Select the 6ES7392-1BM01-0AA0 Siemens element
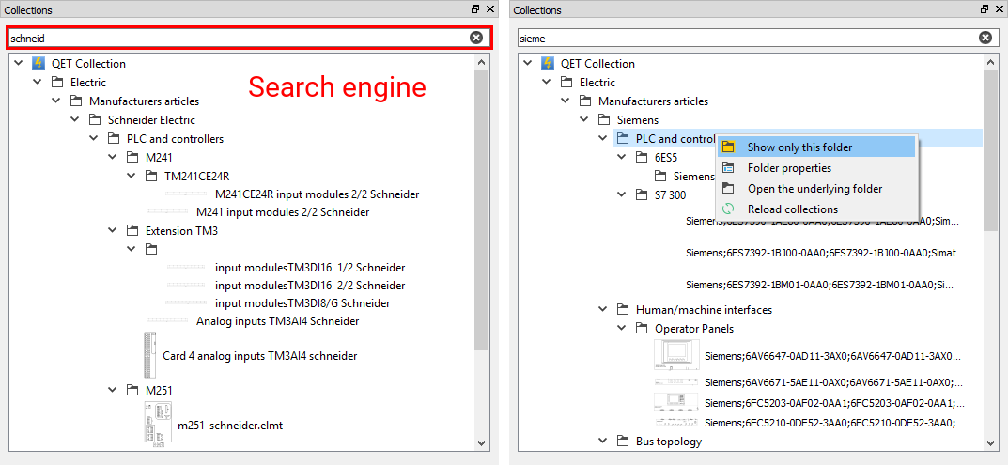1008x465 pixels. click(x=819, y=284)
